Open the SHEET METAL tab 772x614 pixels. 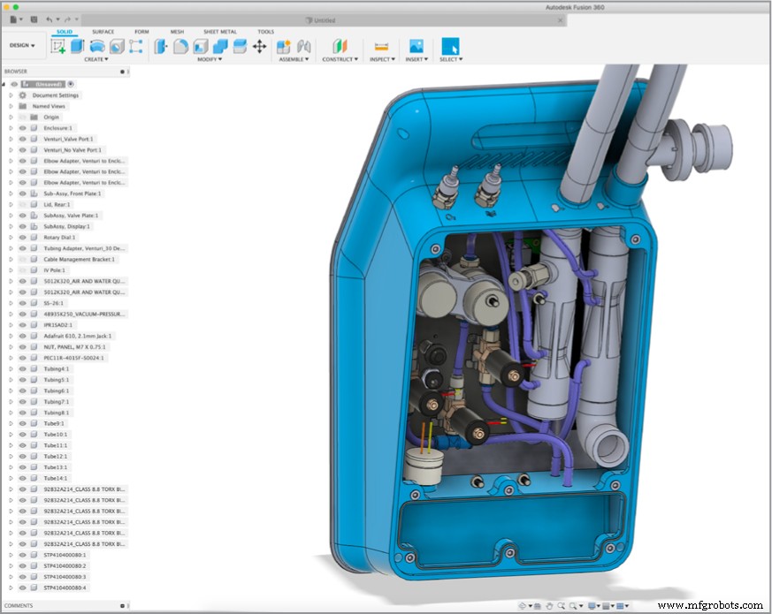click(x=220, y=32)
